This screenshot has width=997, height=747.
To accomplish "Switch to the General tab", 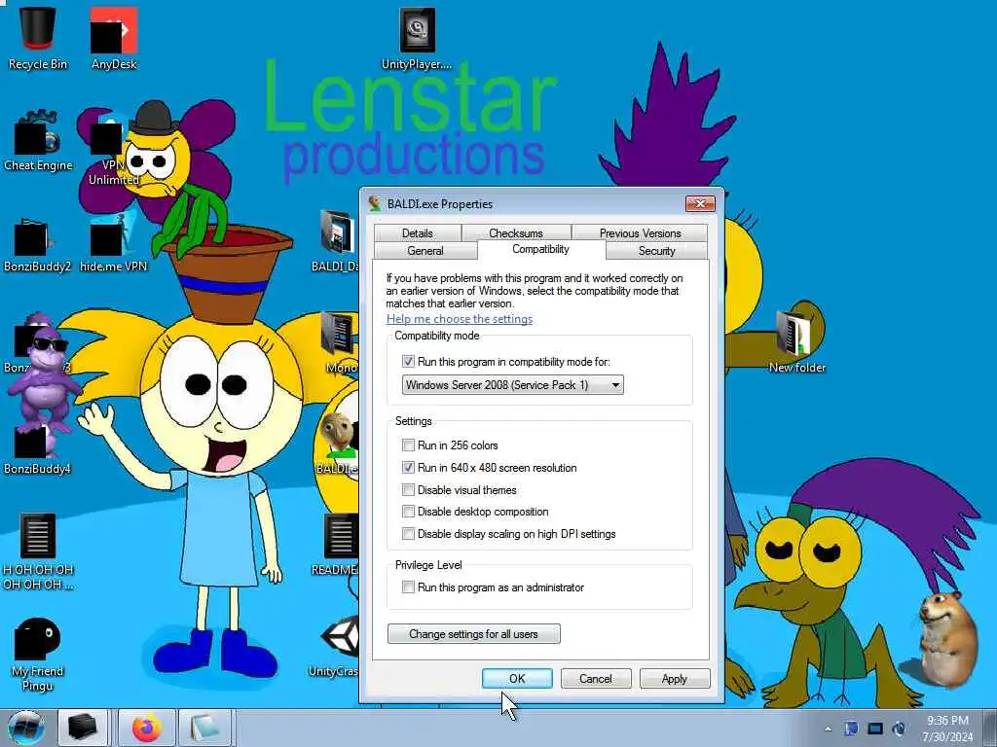I will pos(425,251).
